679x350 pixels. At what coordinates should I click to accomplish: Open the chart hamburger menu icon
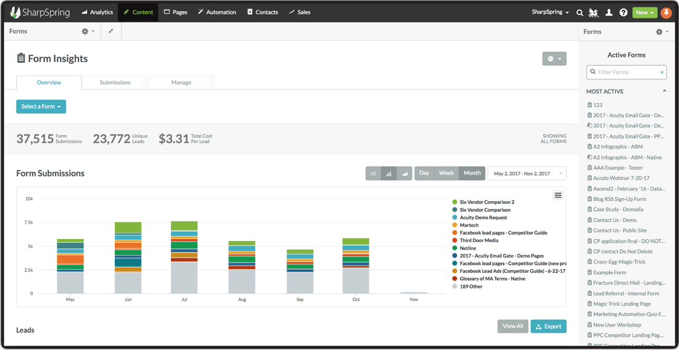tap(558, 195)
